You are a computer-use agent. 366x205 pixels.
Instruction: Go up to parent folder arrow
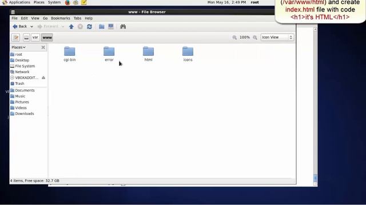coord(71,27)
